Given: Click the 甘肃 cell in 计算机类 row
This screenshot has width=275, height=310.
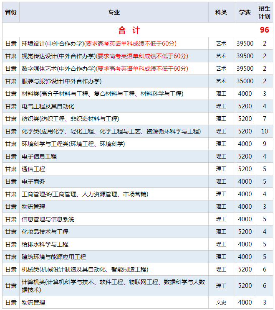Looking at the screenshot, I should pyautogui.click(x=11, y=286).
